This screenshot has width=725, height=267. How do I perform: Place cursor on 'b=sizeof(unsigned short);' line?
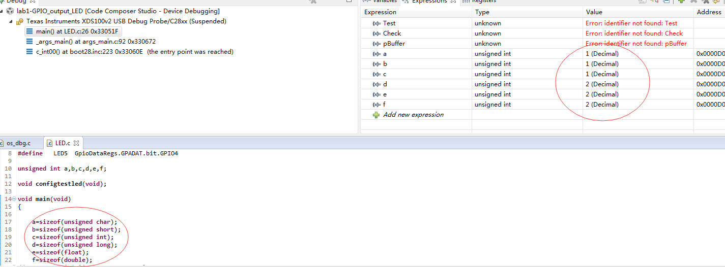tap(76, 229)
